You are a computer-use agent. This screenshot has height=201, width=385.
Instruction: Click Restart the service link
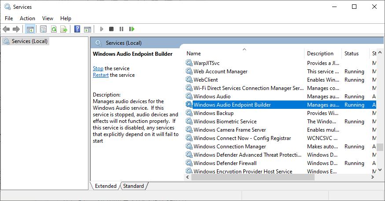[x=101, y=75]
